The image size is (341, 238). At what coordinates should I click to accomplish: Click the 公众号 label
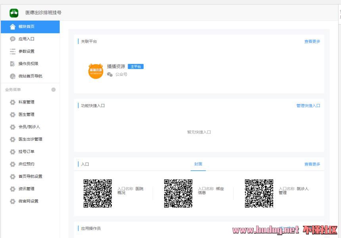click(x=121, y=75)
